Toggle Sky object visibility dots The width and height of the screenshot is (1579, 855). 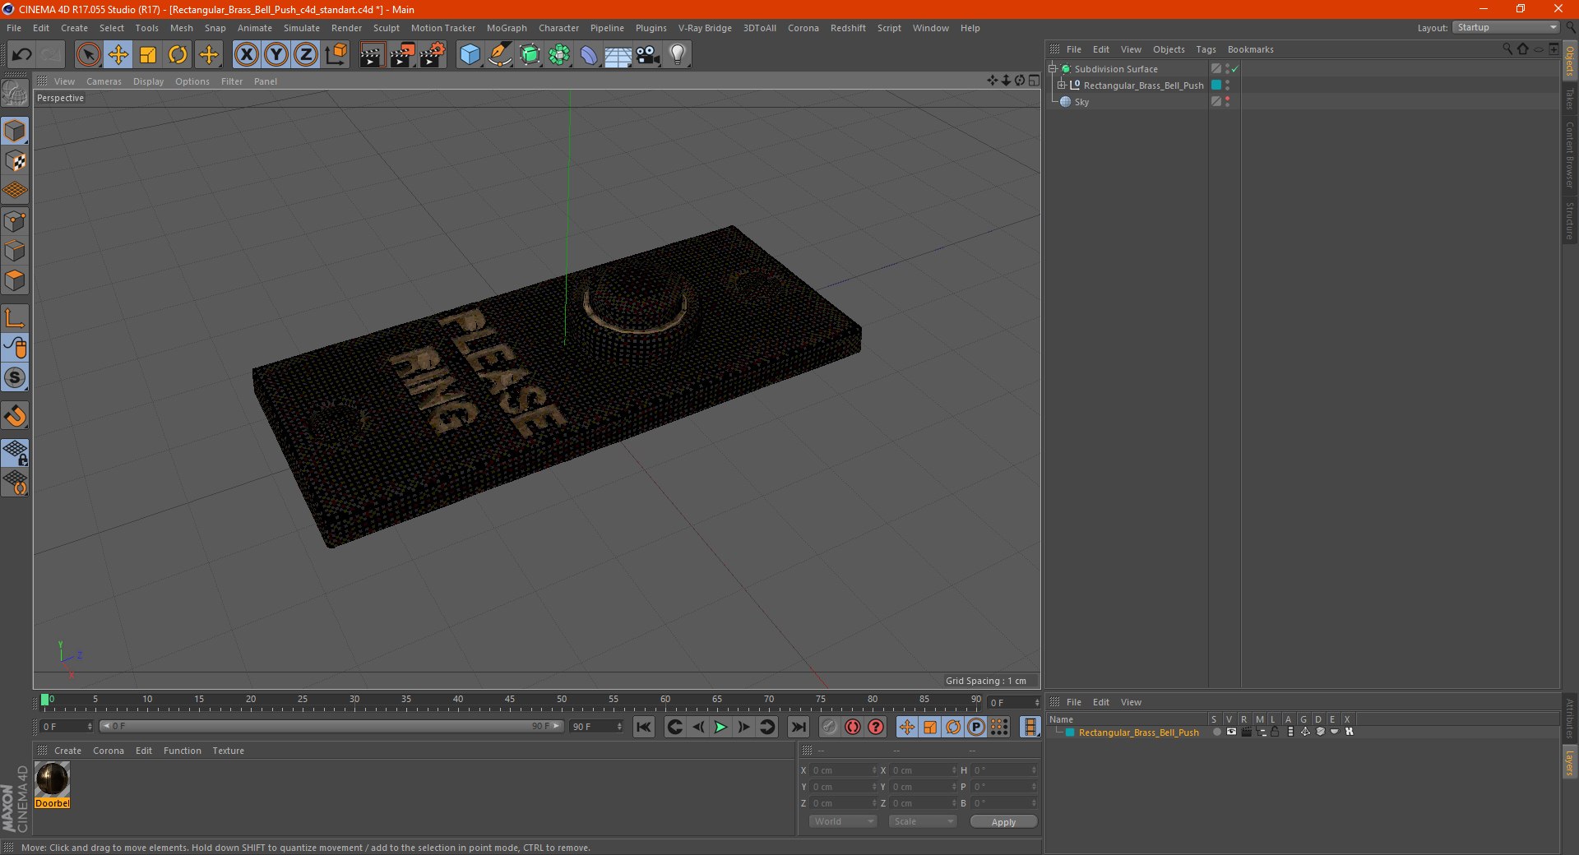click(1227, 102)
